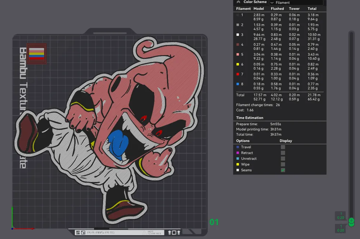Click the upper layer slider handle with plus
The width and height of the screenshot is (360, 239).
click(x=351, y=220)
